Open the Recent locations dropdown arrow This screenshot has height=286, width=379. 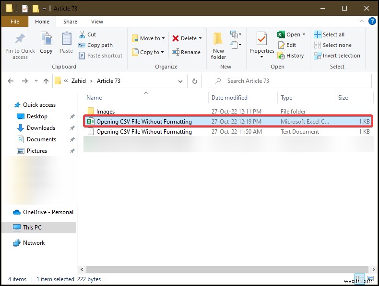tap(36, 81)
